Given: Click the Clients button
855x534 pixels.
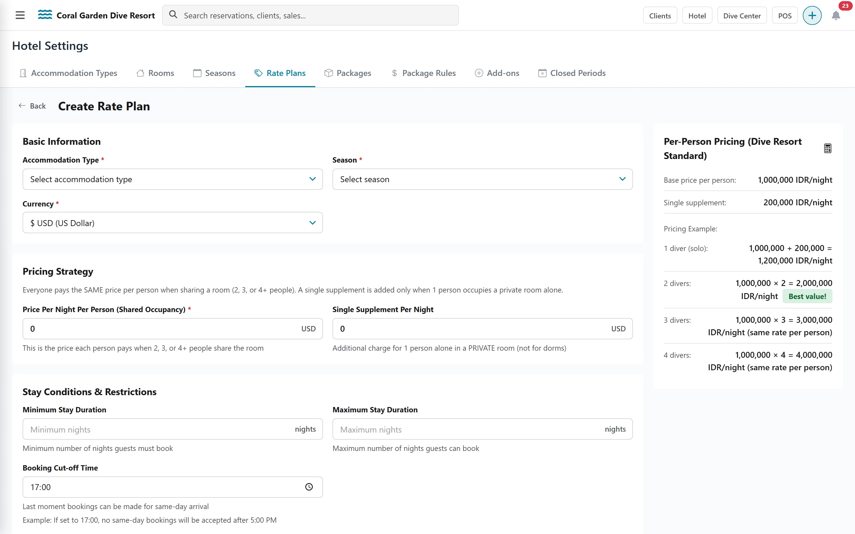Looking at the screenshot, I should tap(660, 15).
